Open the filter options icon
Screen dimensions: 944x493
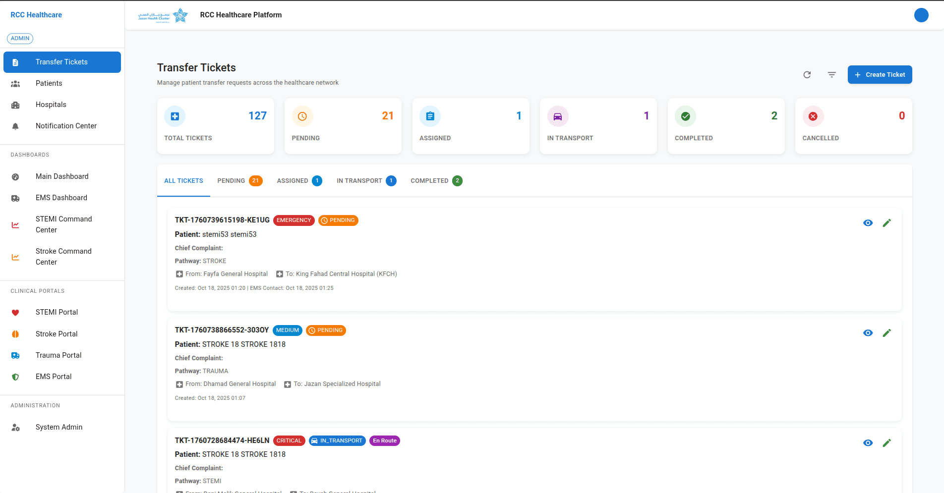pyautogui.click(x=832, y=74)
